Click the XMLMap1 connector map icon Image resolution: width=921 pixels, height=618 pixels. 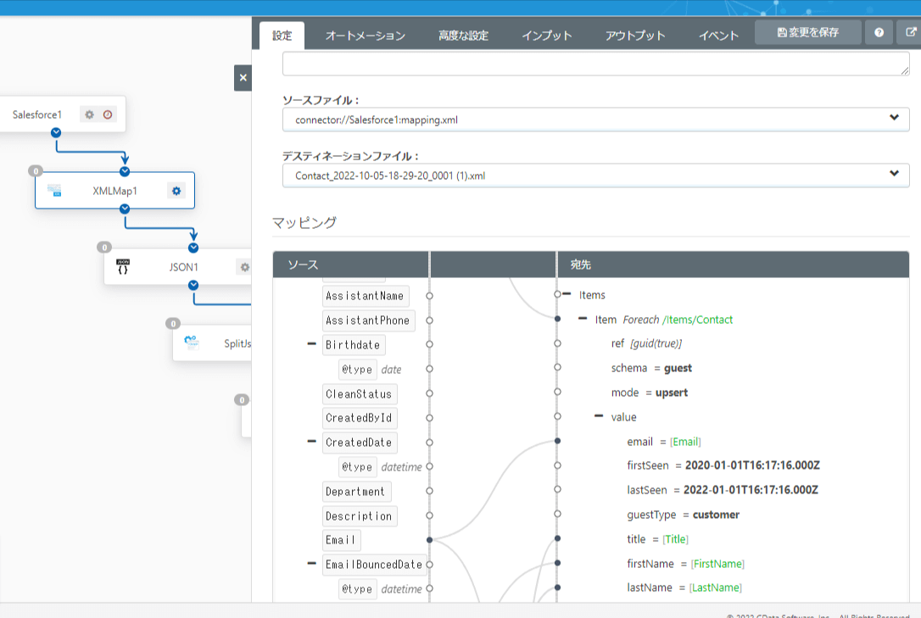coord(54,190)
